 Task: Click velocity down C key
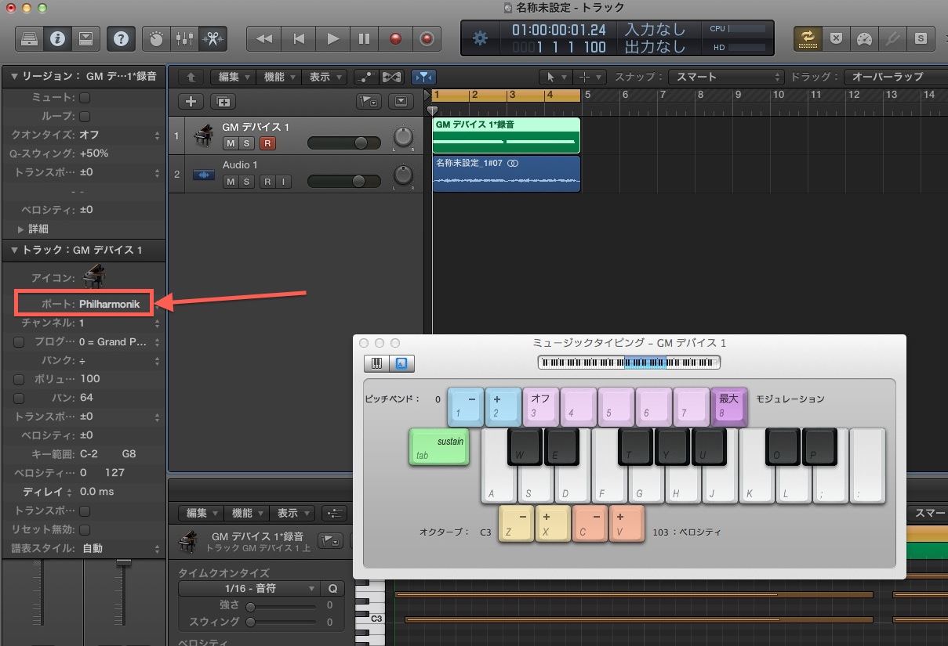click(590, 523)
